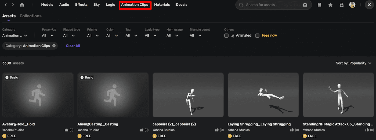Image resolution: width=376 pixels, height=140 pixels.
Task: Open favorites with the star icon
Action: 330,5
